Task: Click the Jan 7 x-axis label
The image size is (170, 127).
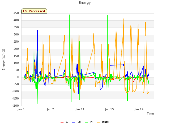Action: pos(50,109)
